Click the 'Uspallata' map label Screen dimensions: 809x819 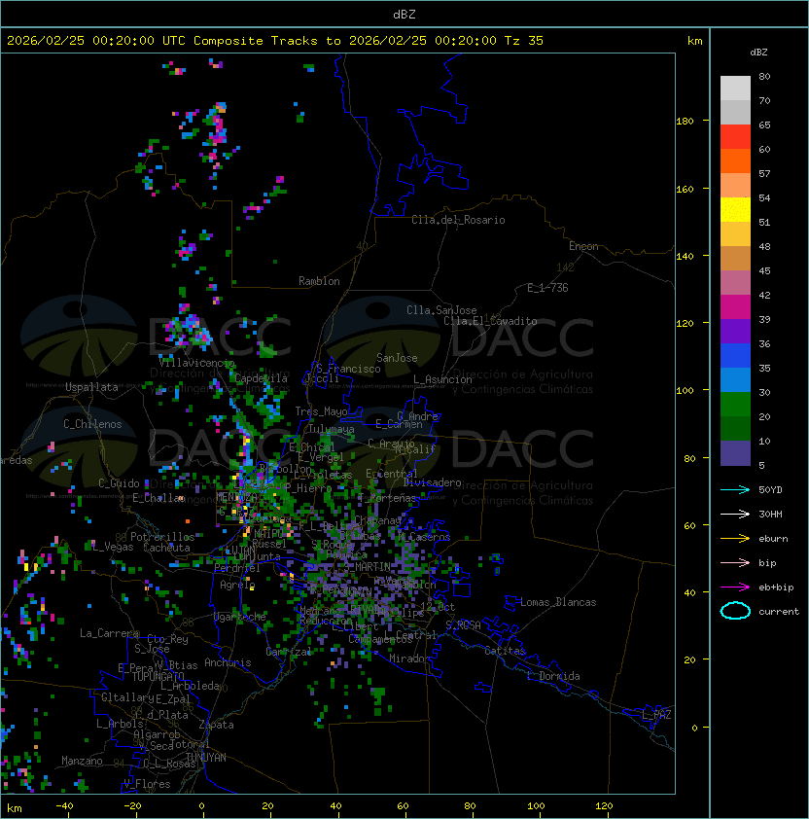[92, 387]
